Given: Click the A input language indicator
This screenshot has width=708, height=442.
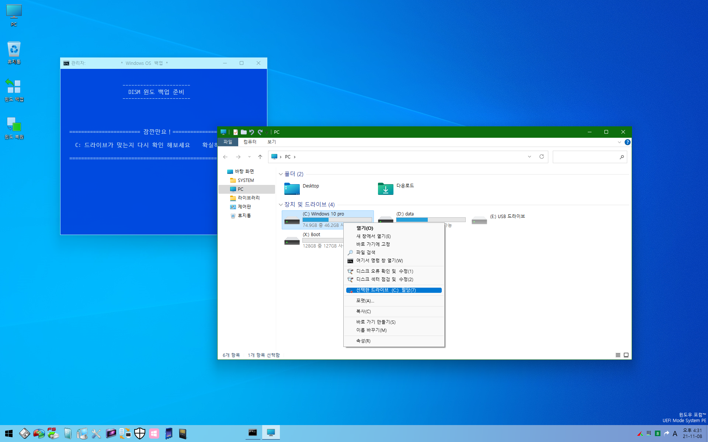Looking at the screenshot, I should tap(675, 434).
